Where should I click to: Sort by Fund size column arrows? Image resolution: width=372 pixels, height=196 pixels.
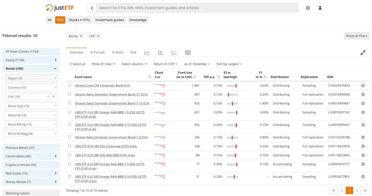pos(195,77)
